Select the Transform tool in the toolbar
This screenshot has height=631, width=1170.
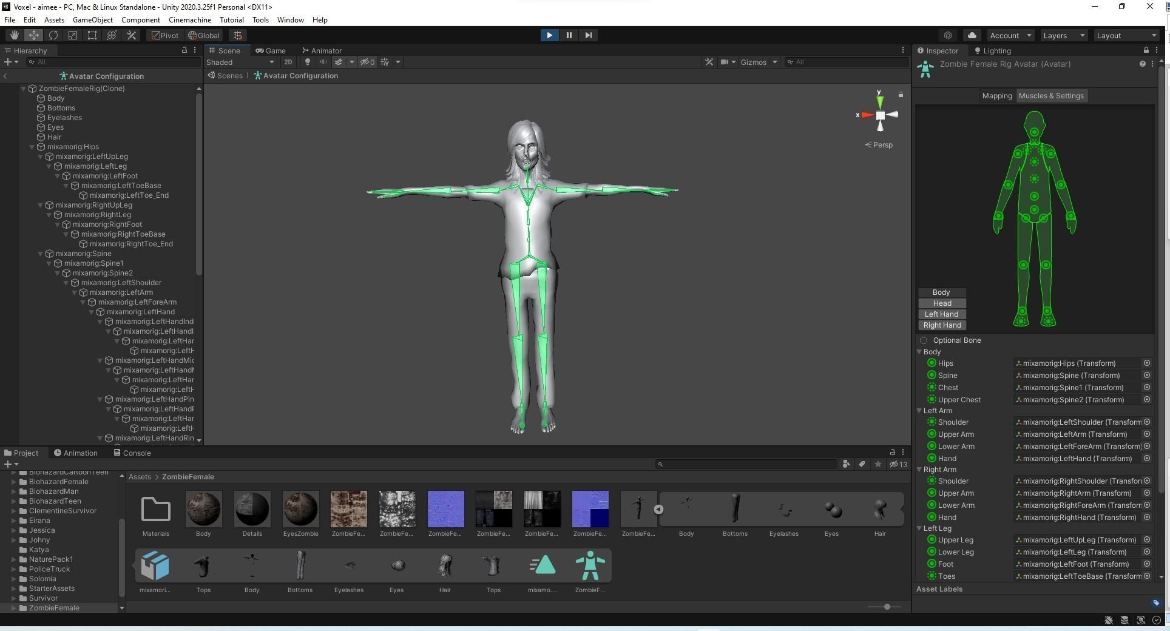click(x=111, y=35)
